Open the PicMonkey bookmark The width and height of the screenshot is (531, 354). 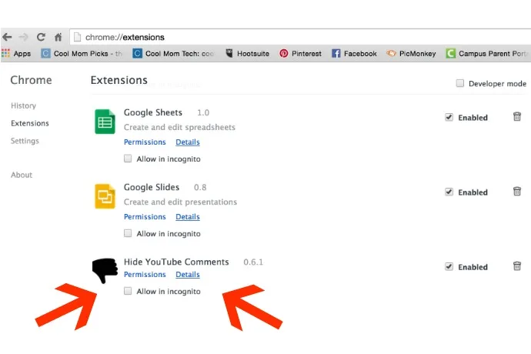coord(411,54)
